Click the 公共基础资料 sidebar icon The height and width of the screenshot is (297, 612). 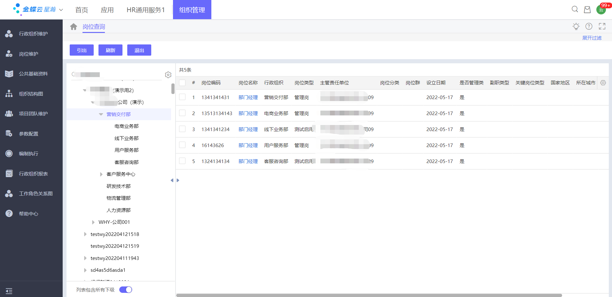point(9,74)
